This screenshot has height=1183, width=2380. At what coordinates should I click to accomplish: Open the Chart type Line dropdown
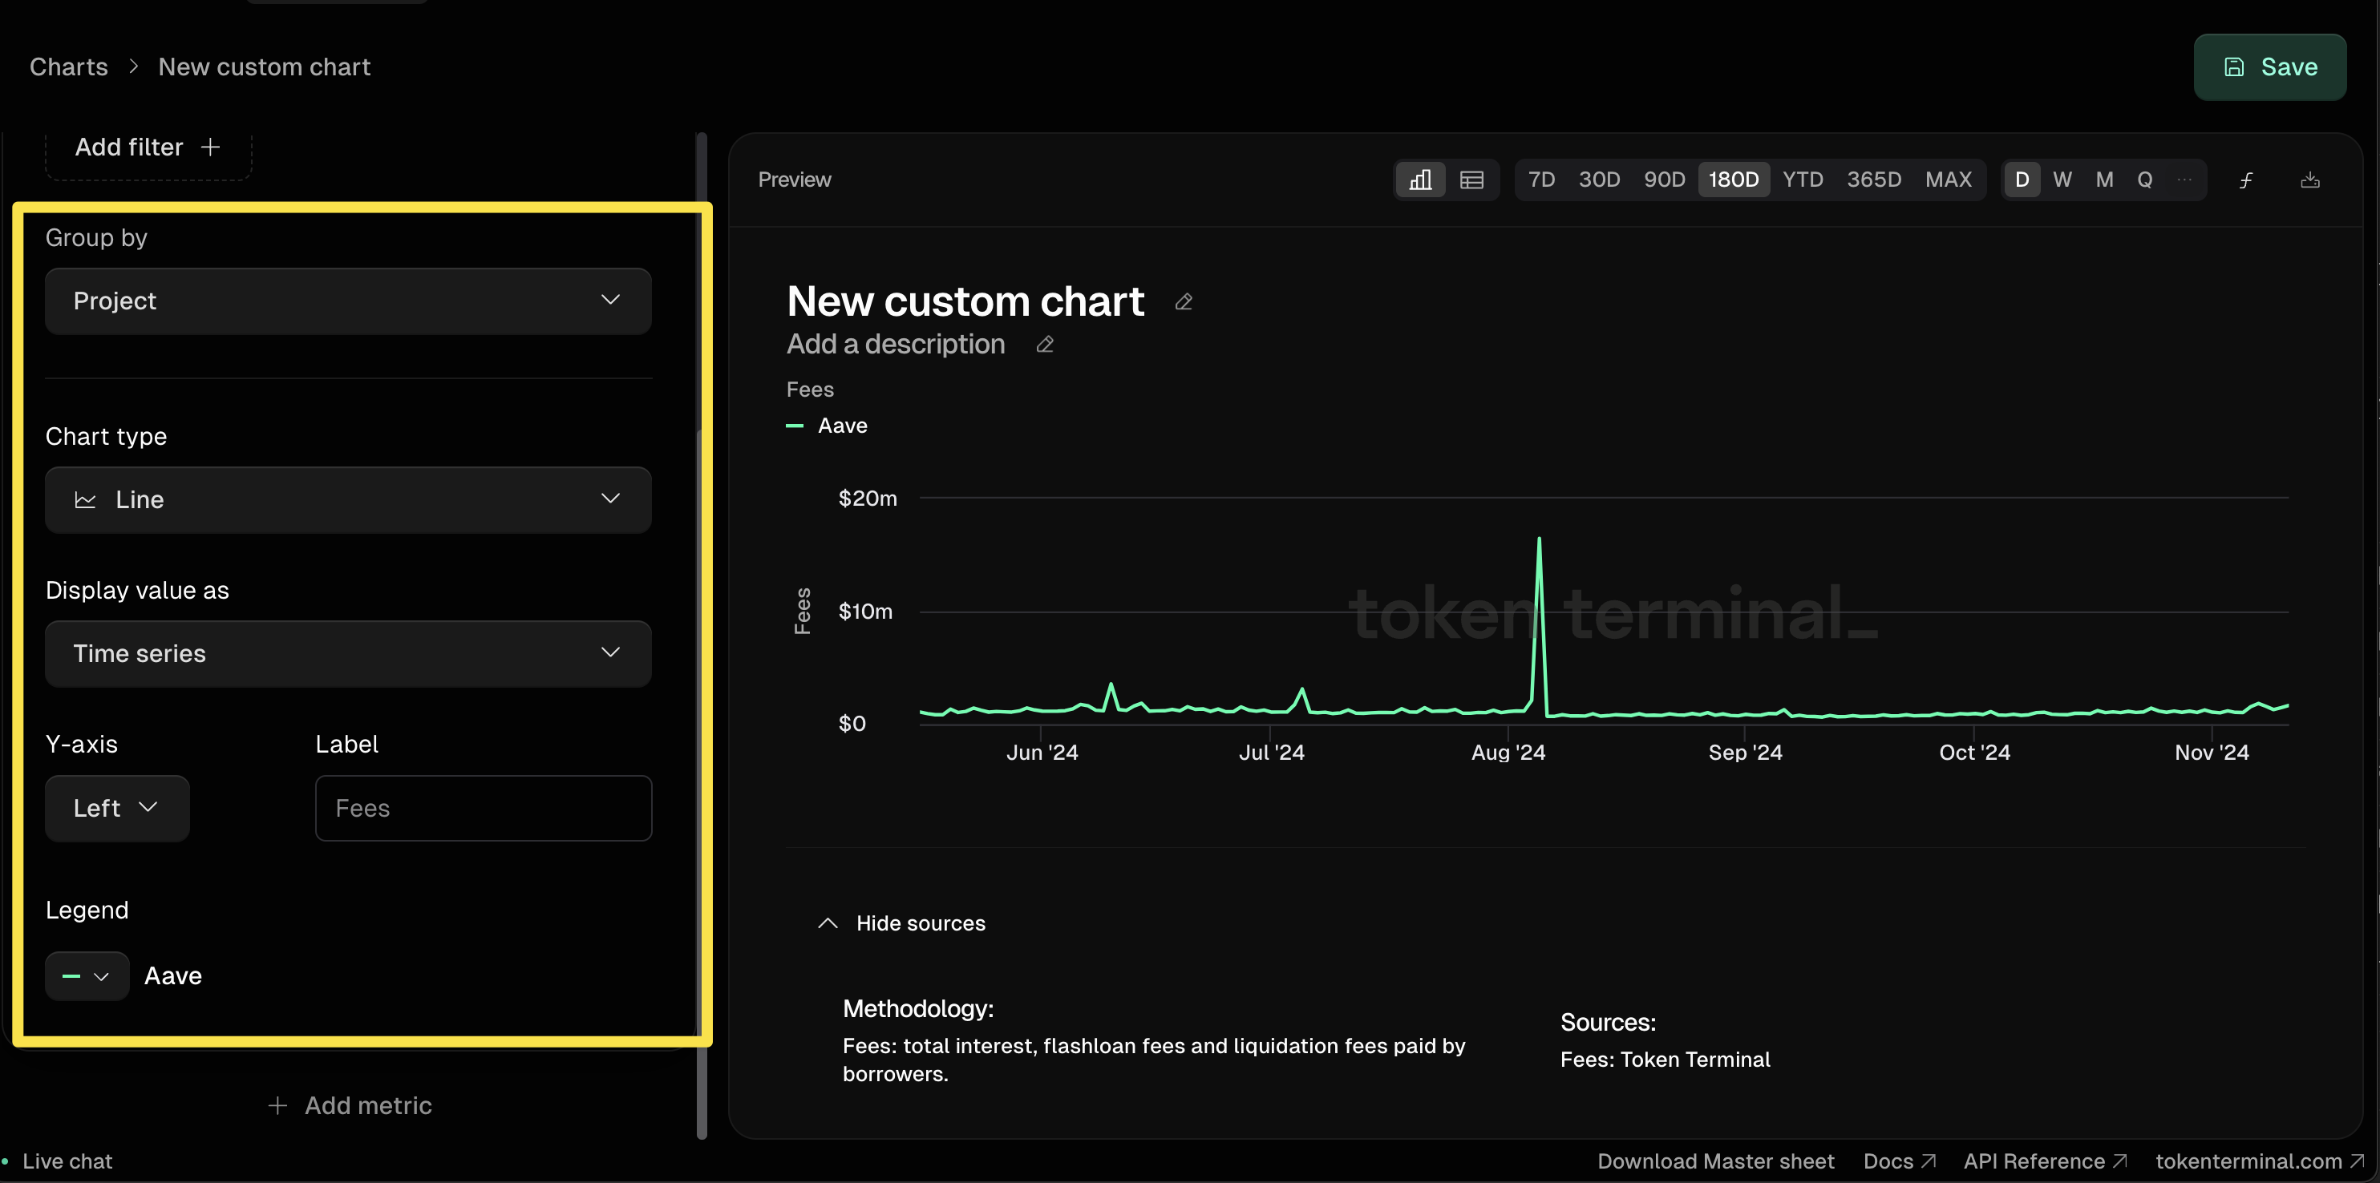(x=348, y=499)
